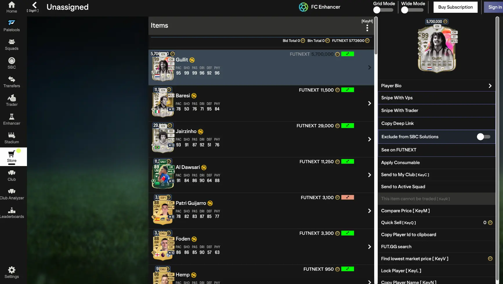
Task: Click the large Gullit card preview
Action: [x=437, y=48]
